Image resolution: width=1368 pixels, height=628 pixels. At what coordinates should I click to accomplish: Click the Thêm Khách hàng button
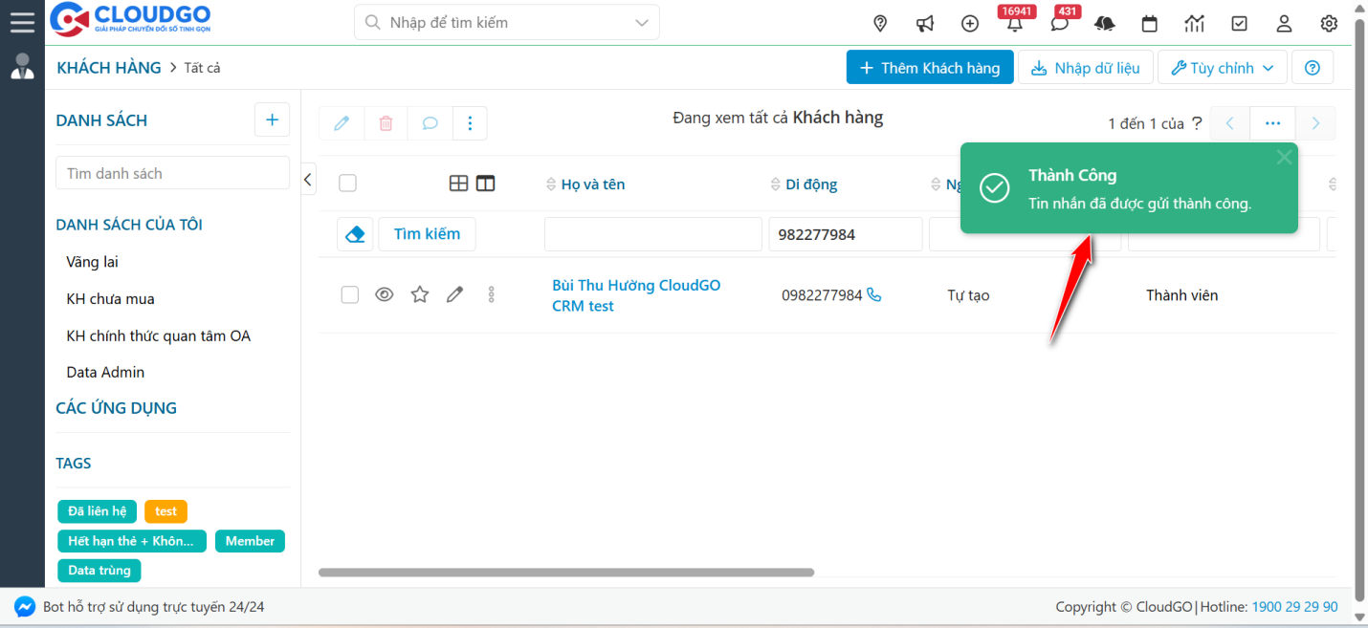[x=929, y=68]
